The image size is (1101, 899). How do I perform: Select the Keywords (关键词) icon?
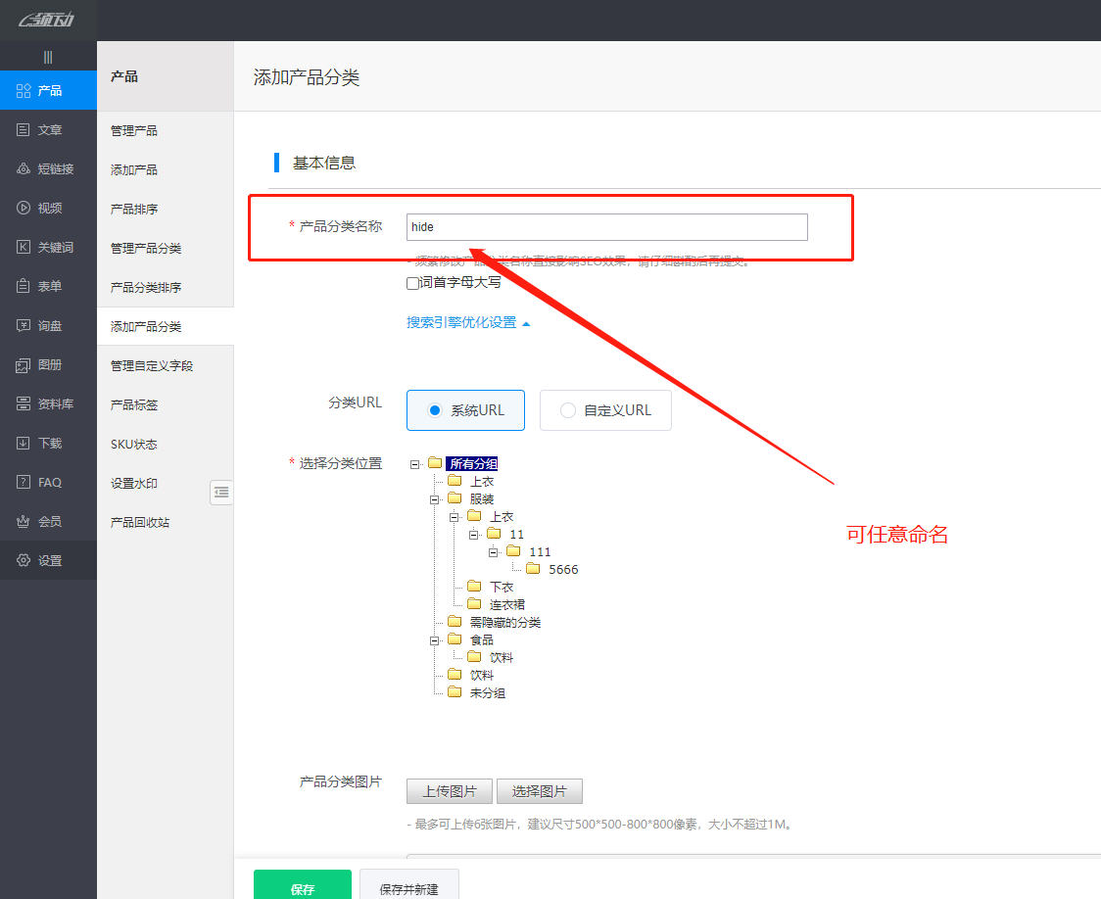tap(24, 247)
